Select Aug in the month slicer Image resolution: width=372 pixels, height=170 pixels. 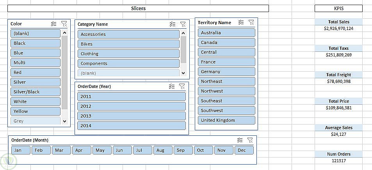160,150
